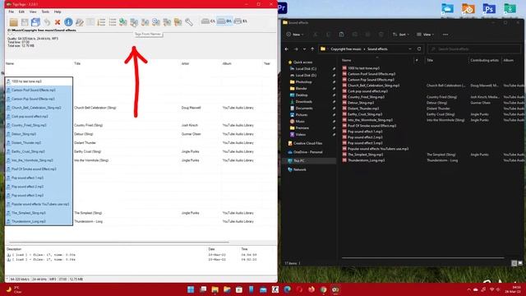Screen dimensions: 526x296
Task: Click Copyright free music in the address path
Action: pos(346,49)
